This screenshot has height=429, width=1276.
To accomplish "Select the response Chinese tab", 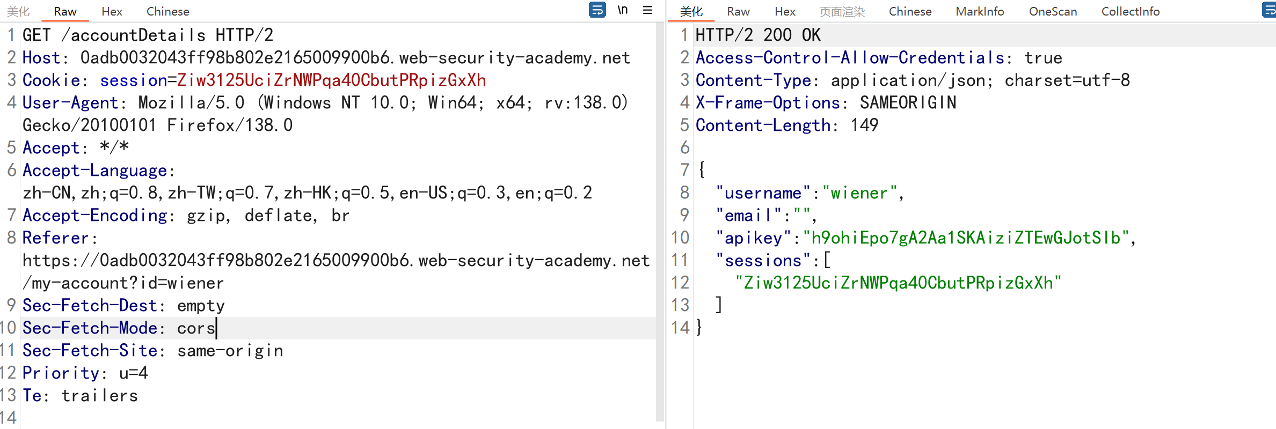I will [910, 12].
